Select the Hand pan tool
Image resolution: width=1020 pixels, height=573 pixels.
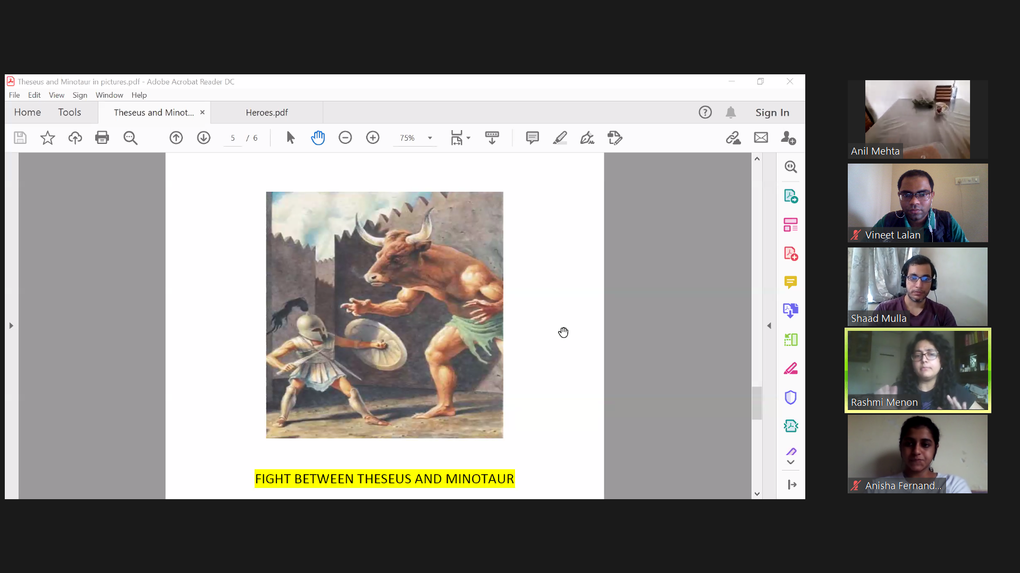coord(318,138)
